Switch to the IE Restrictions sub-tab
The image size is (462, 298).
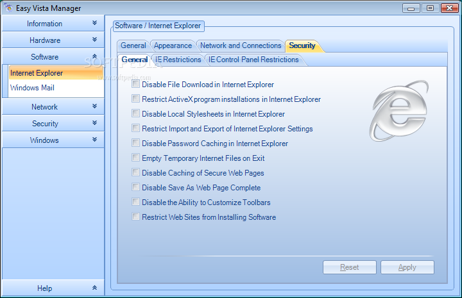(178, 60)
